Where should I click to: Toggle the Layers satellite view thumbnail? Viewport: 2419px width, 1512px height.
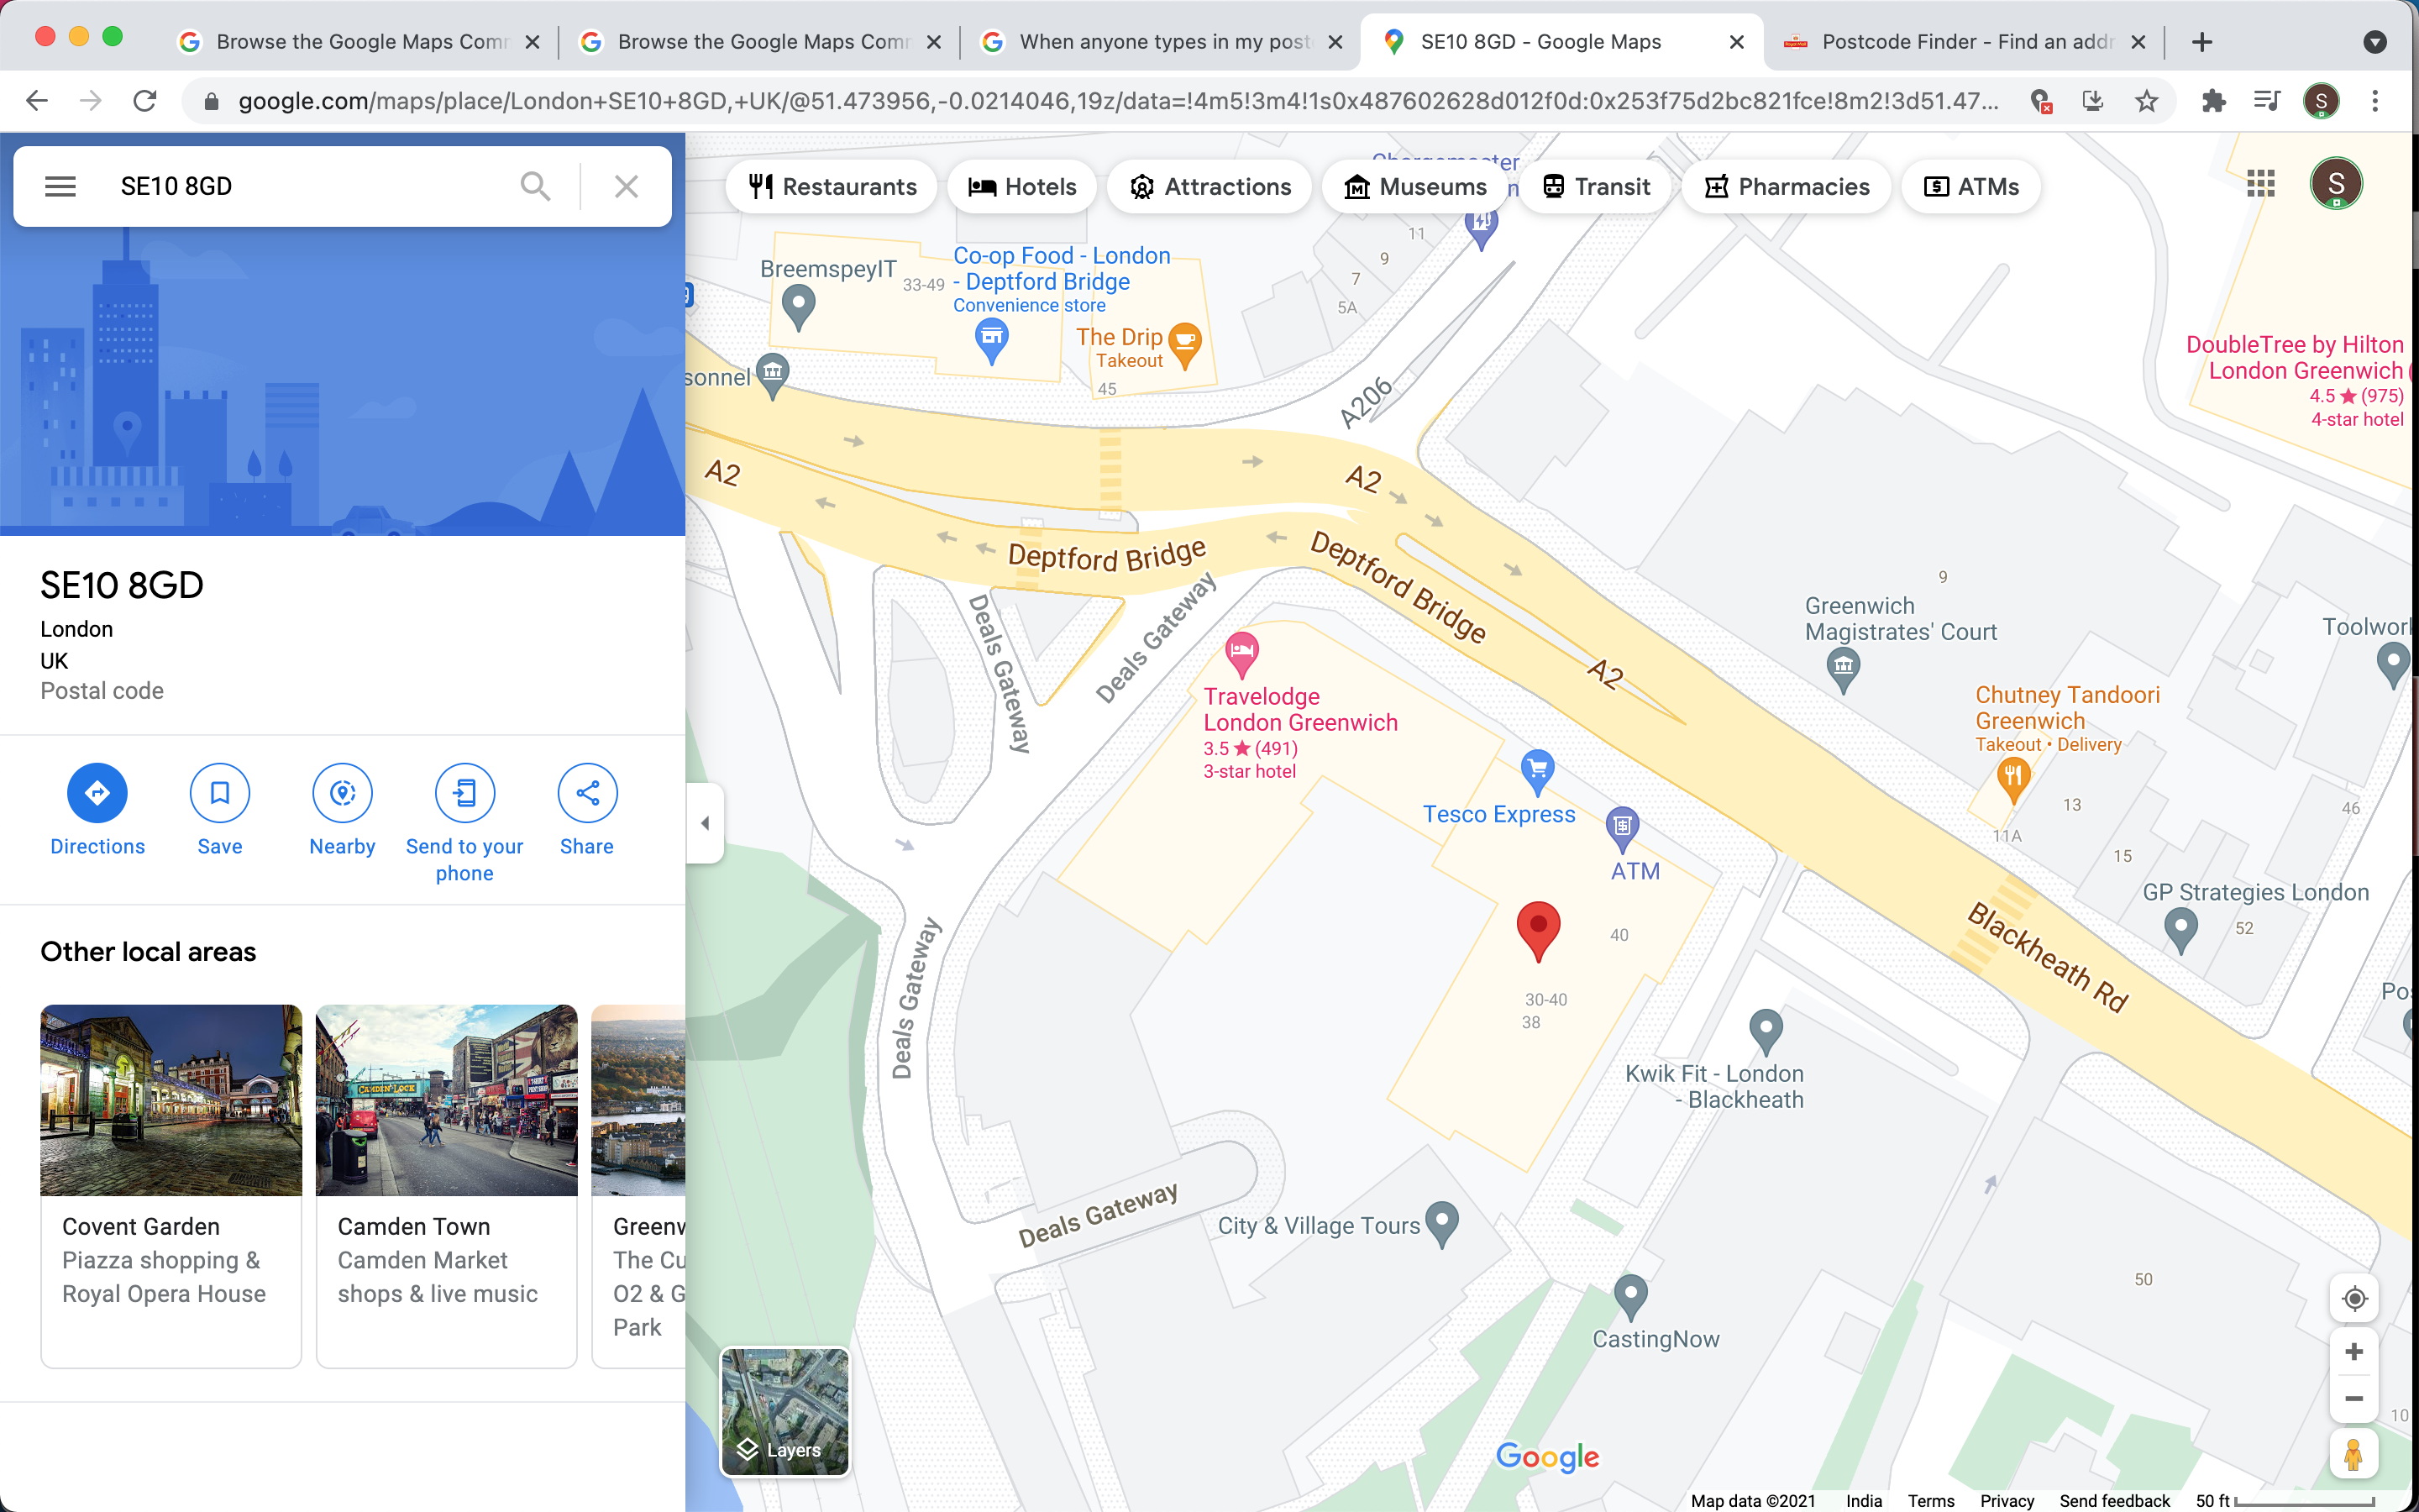[x=784, y=1411]
